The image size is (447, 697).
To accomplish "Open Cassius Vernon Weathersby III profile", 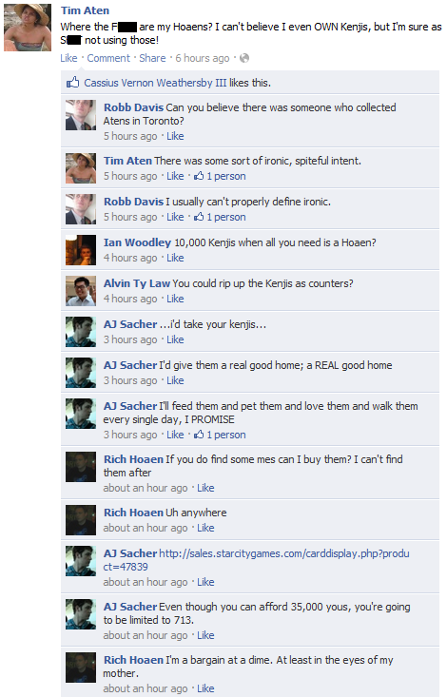I will click(x=155, y=83).
